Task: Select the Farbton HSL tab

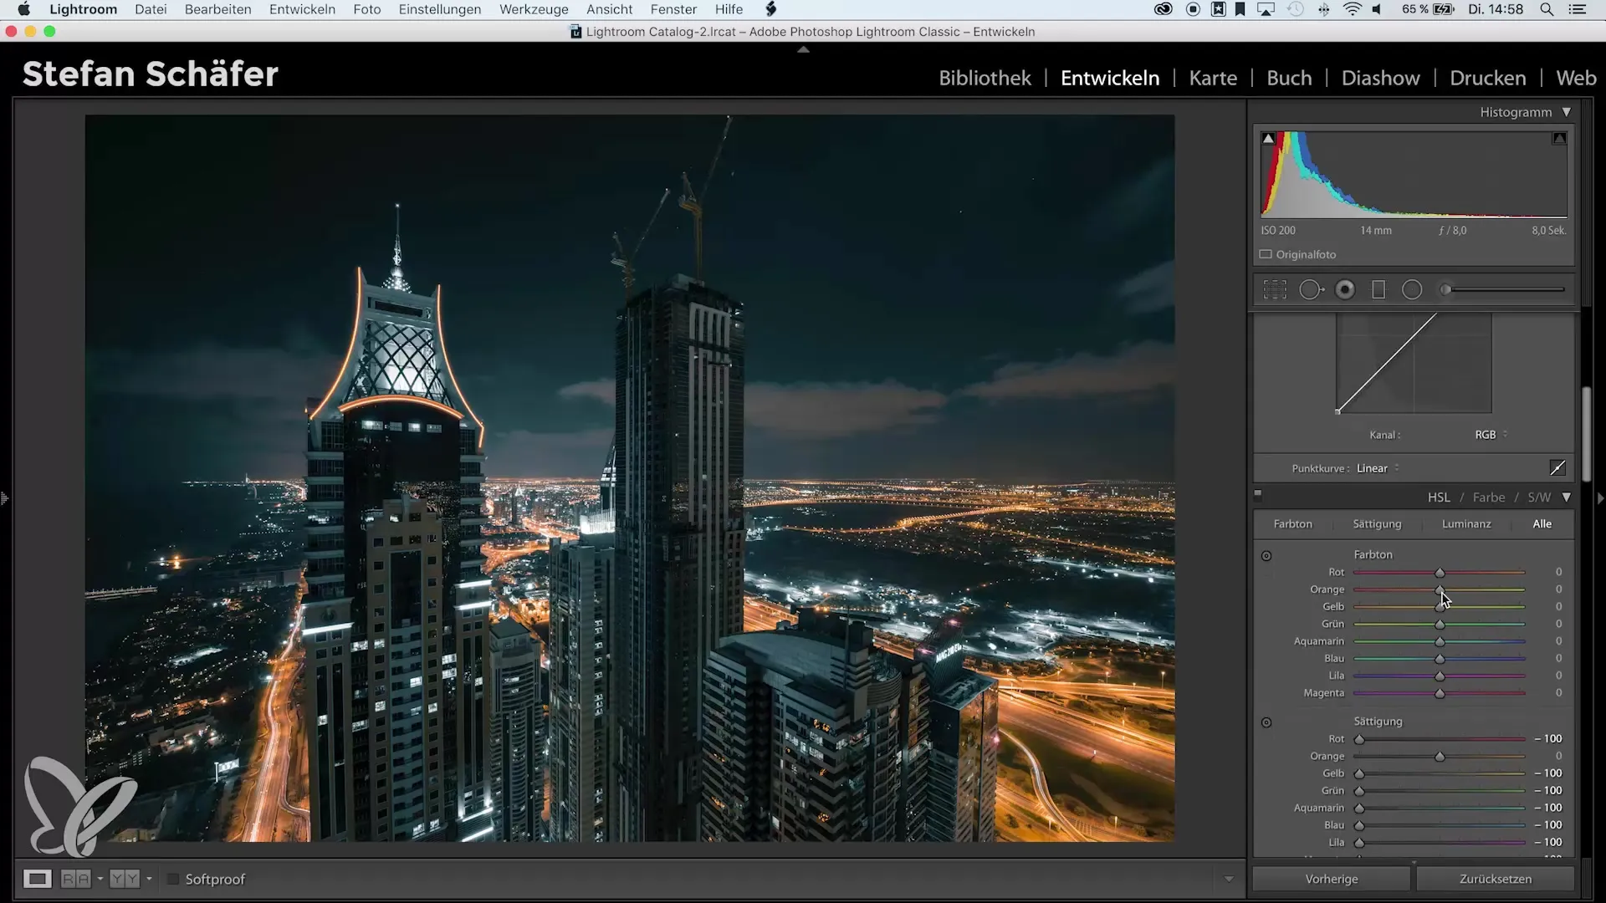Action: tap(1292, 524)
